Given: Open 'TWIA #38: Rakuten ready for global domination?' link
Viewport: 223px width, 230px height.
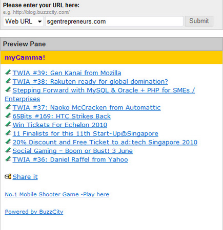Looking at the screenshot, I should [90, 82].
